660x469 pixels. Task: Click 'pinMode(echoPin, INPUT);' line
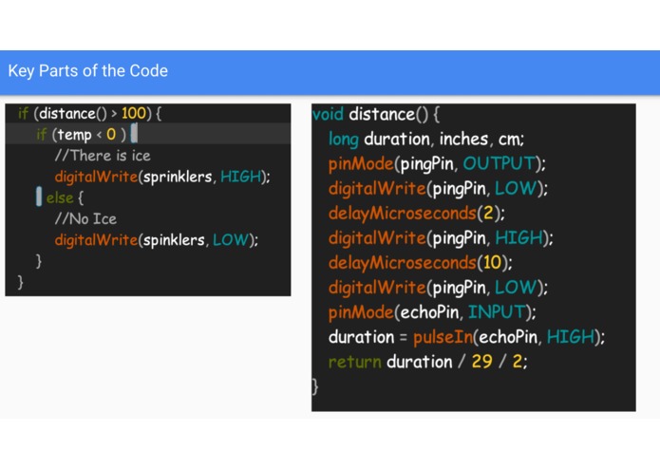(432, 312)
